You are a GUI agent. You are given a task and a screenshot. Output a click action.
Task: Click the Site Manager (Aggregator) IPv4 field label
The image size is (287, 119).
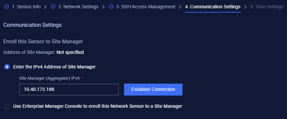tap(49, 78)
